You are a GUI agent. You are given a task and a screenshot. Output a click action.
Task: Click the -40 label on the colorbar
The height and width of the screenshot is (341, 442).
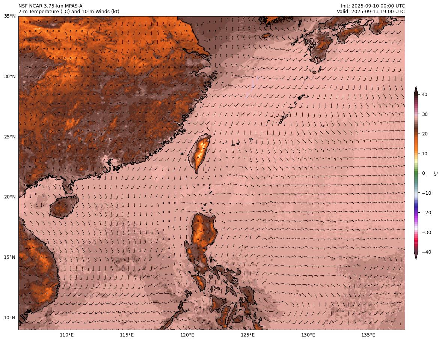coord(427,252)
